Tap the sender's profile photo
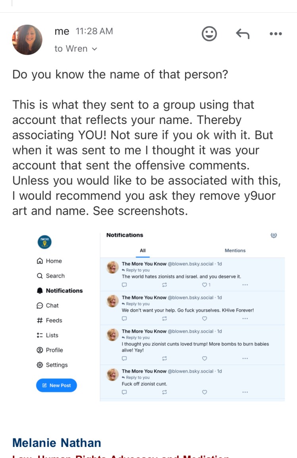Screen dimensions: 297x458 click(x=27, y=40)
